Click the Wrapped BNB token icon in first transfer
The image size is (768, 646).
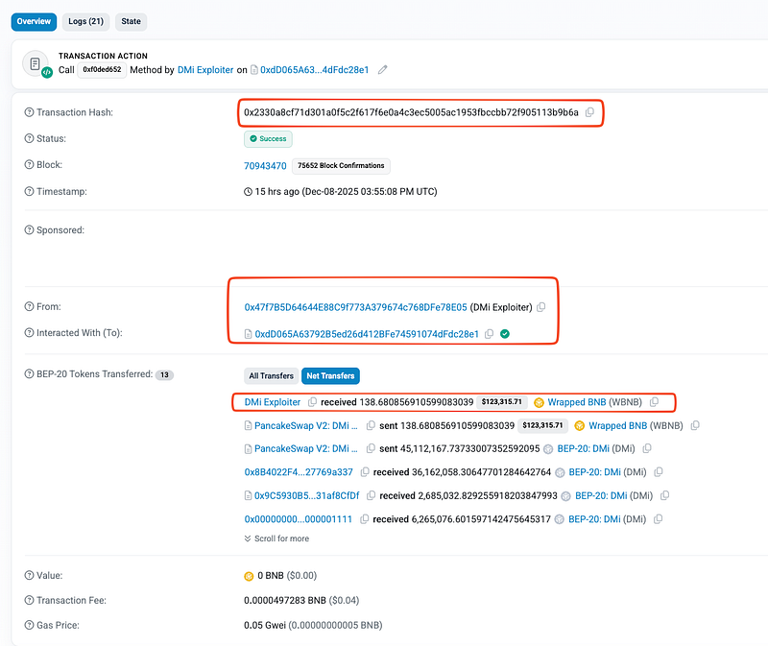click(540, 402)
